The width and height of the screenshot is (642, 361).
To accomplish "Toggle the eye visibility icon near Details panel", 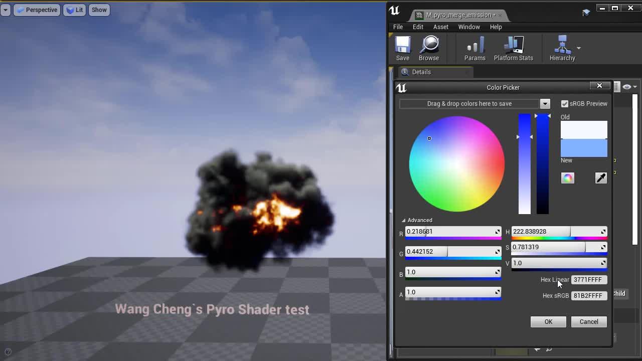I will pos(627,86).
